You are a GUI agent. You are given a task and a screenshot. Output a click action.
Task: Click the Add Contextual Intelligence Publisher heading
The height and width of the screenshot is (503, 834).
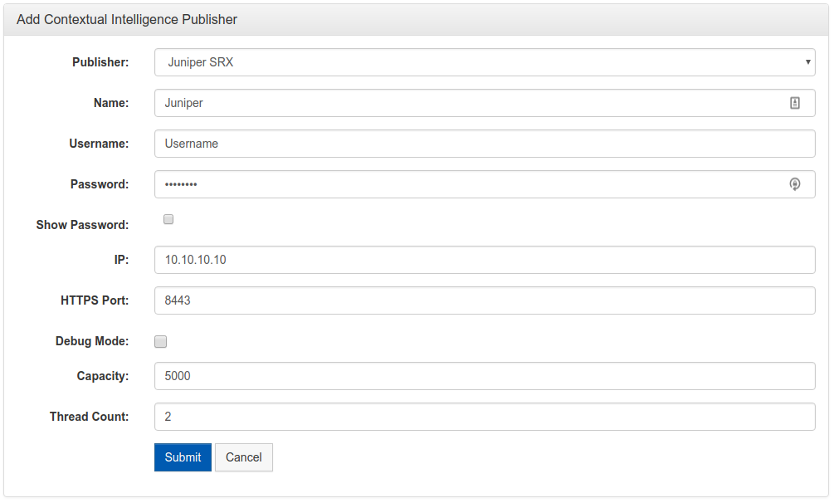(127, 20)
